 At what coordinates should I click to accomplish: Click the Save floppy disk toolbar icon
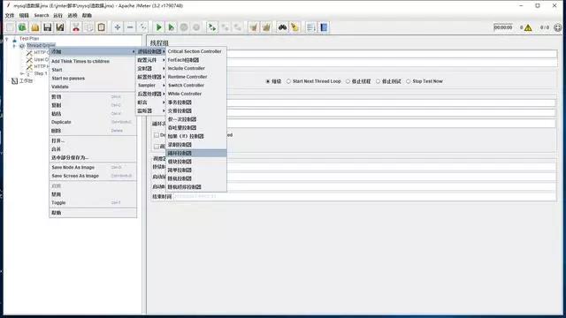tap(47, 27)
